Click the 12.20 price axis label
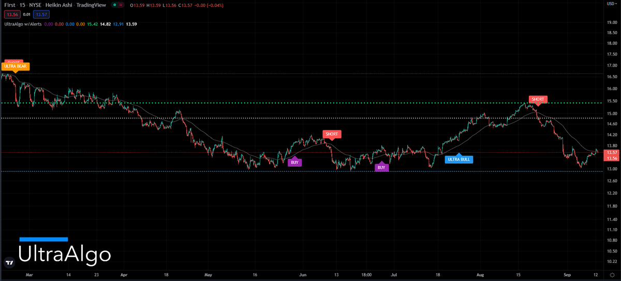Viewport: 621px width, 281px height. [x=611, y=193]
